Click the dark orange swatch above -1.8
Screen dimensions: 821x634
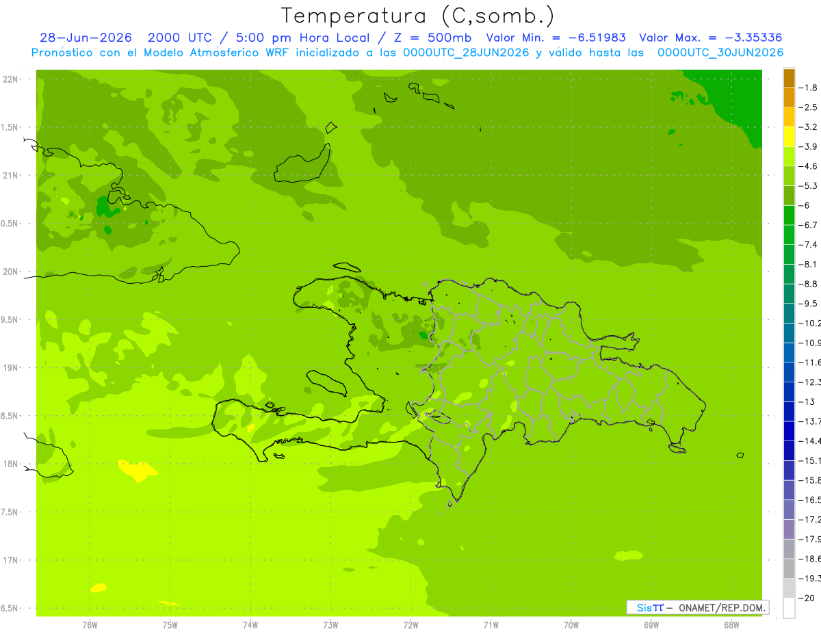coord(789,78)
